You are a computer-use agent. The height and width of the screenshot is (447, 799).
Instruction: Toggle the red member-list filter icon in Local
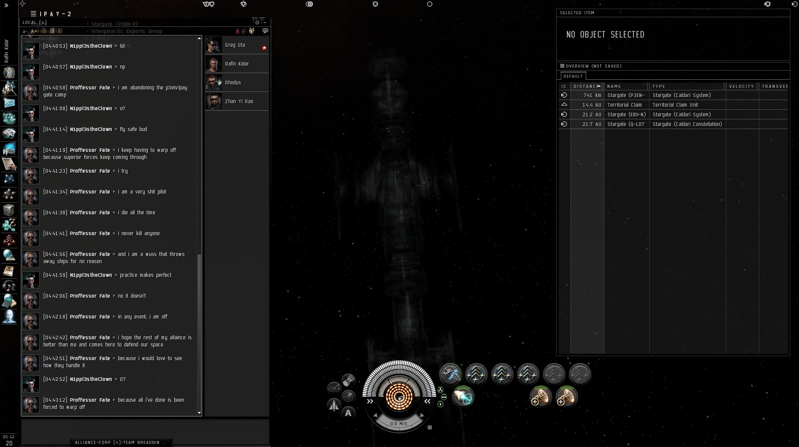coord(237,31)
